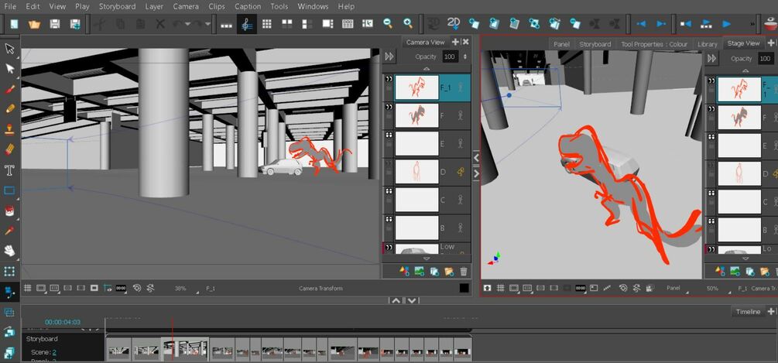Toggle visibility of layer D in Camera View
778x363 pixels.
pos(389,163)
